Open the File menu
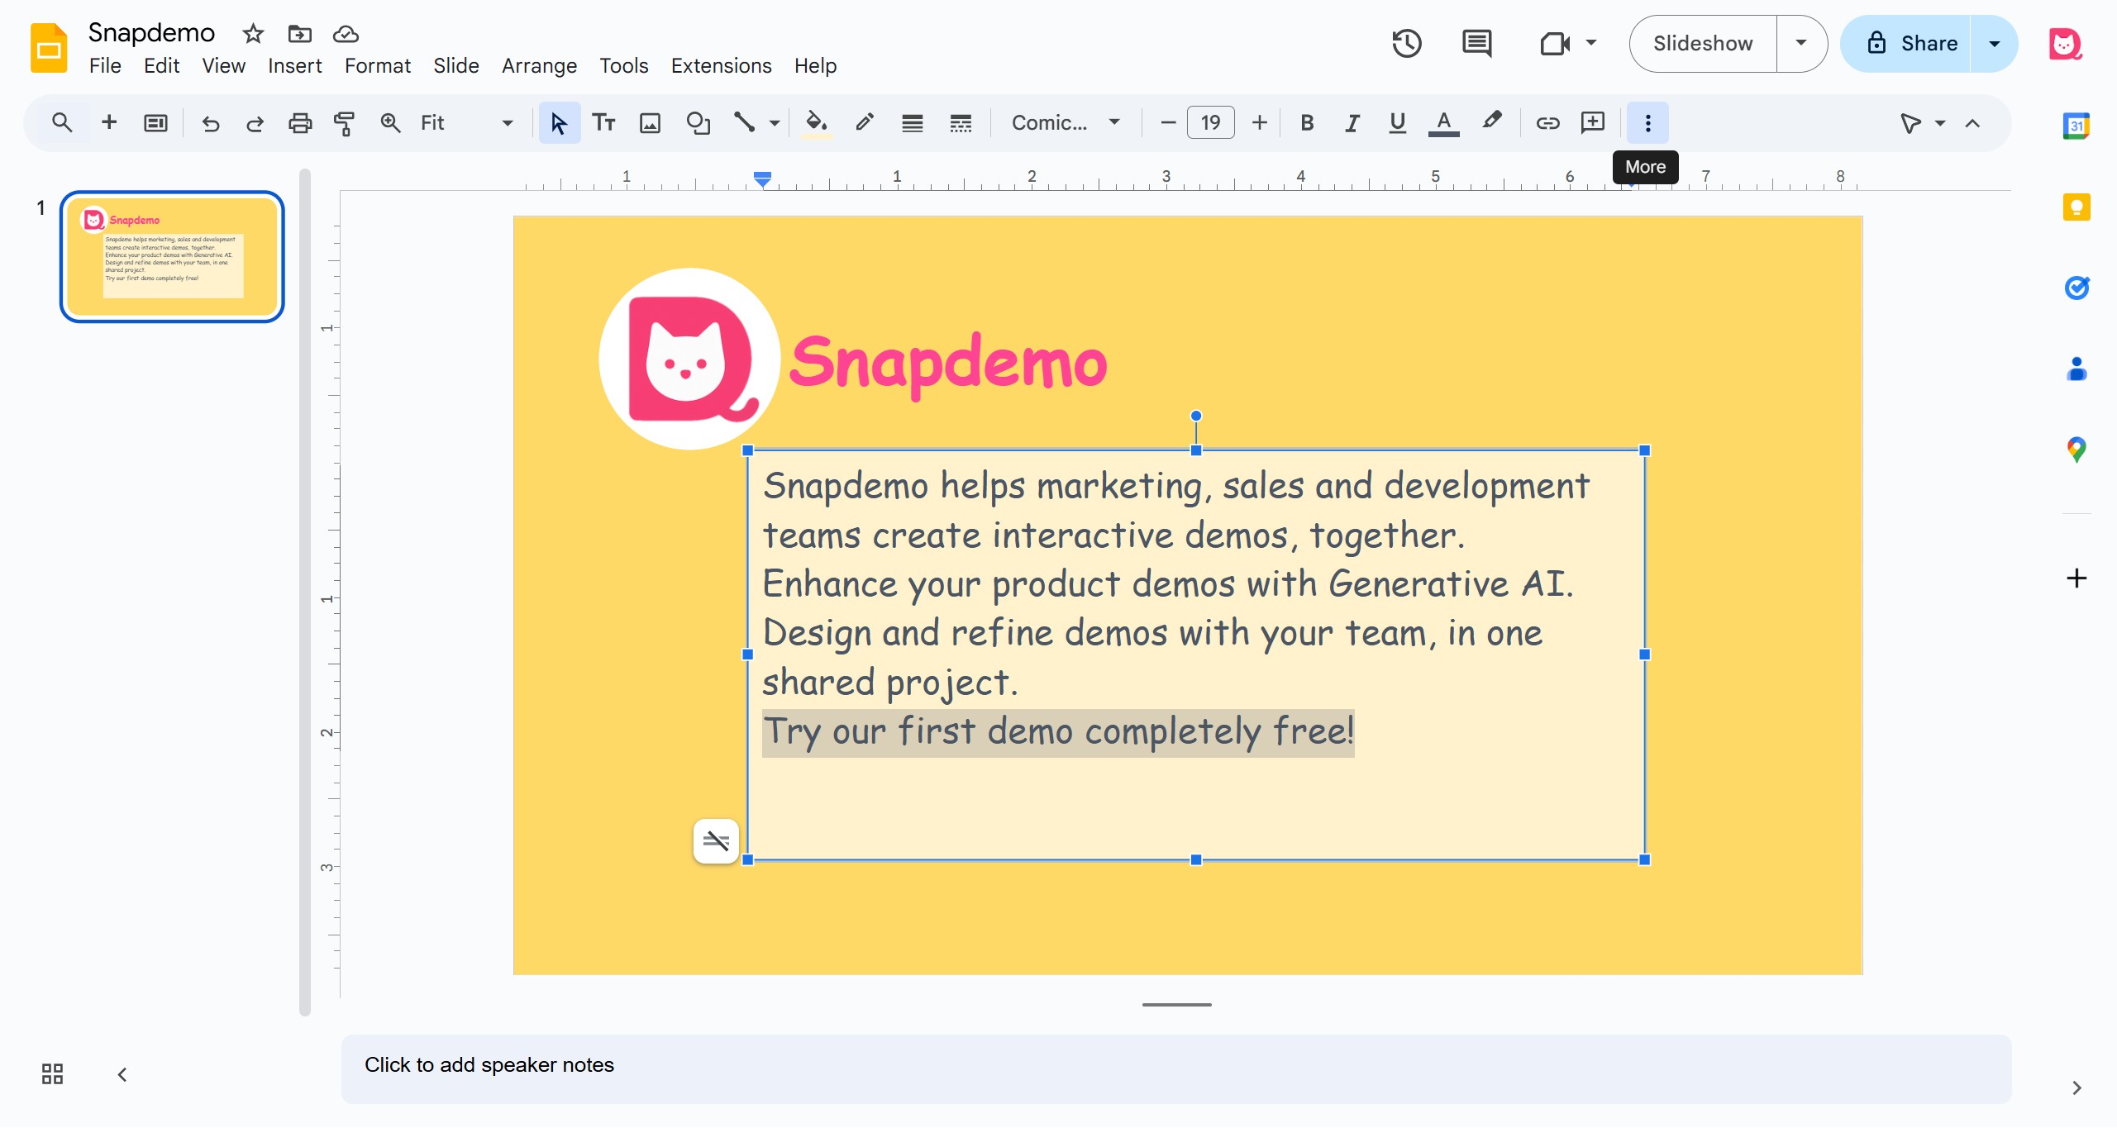 coord(105,65)
